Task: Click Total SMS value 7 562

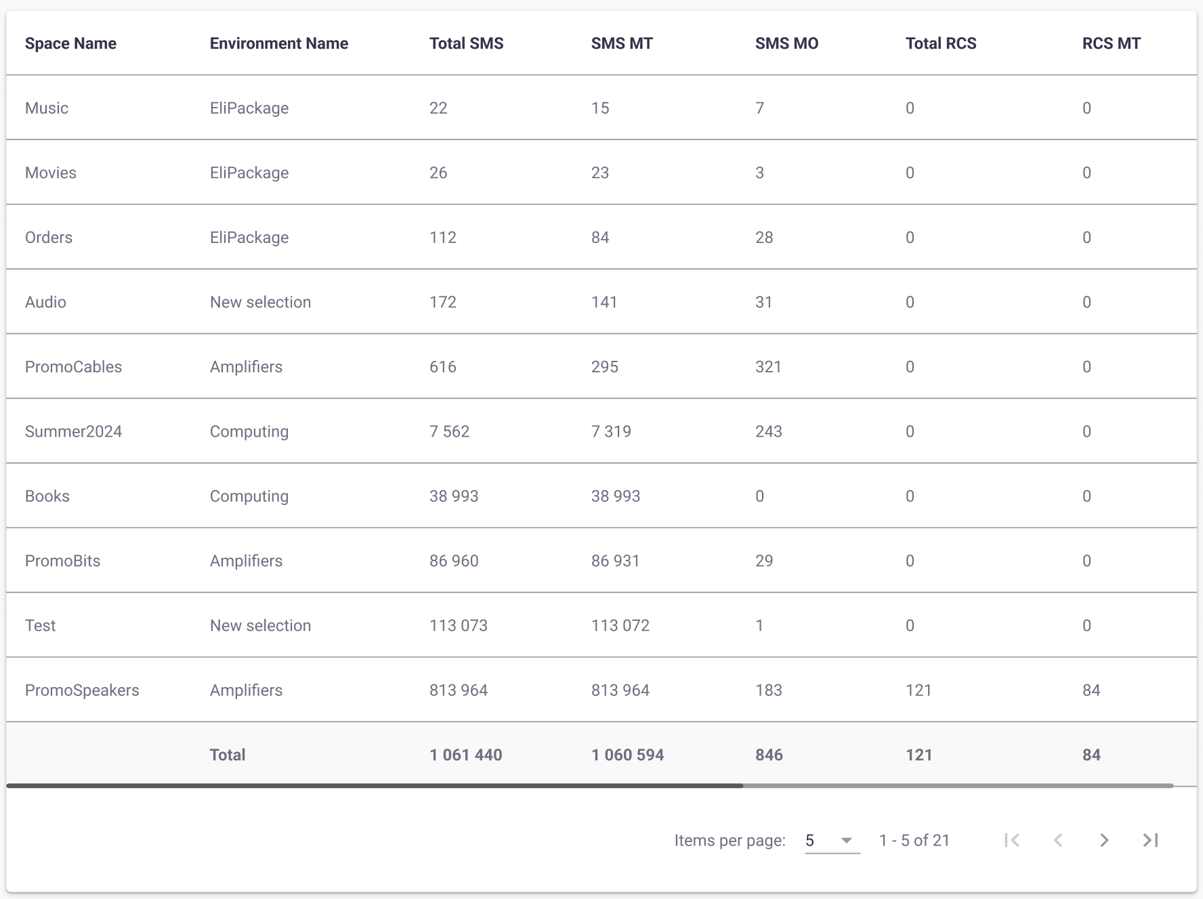Action: click(449, 431)
